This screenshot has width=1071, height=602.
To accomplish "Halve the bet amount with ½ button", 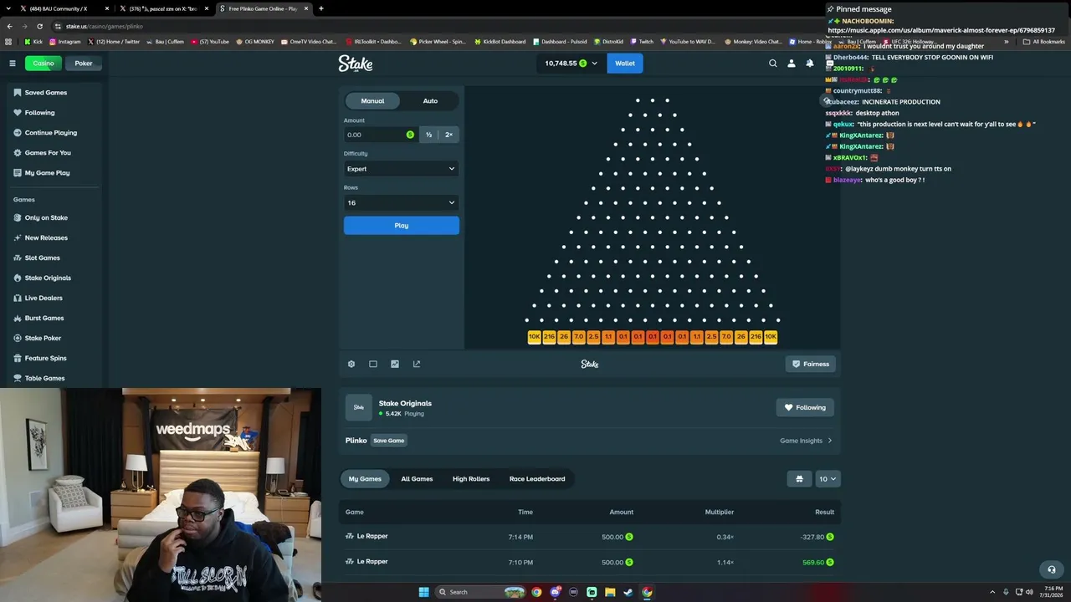I will 428,135.
